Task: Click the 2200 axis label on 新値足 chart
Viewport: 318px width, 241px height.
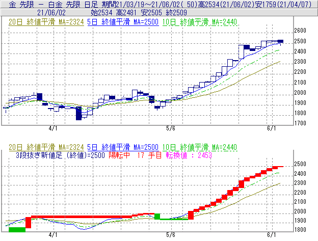Action: pyautogui.click(x=300, y=193)
